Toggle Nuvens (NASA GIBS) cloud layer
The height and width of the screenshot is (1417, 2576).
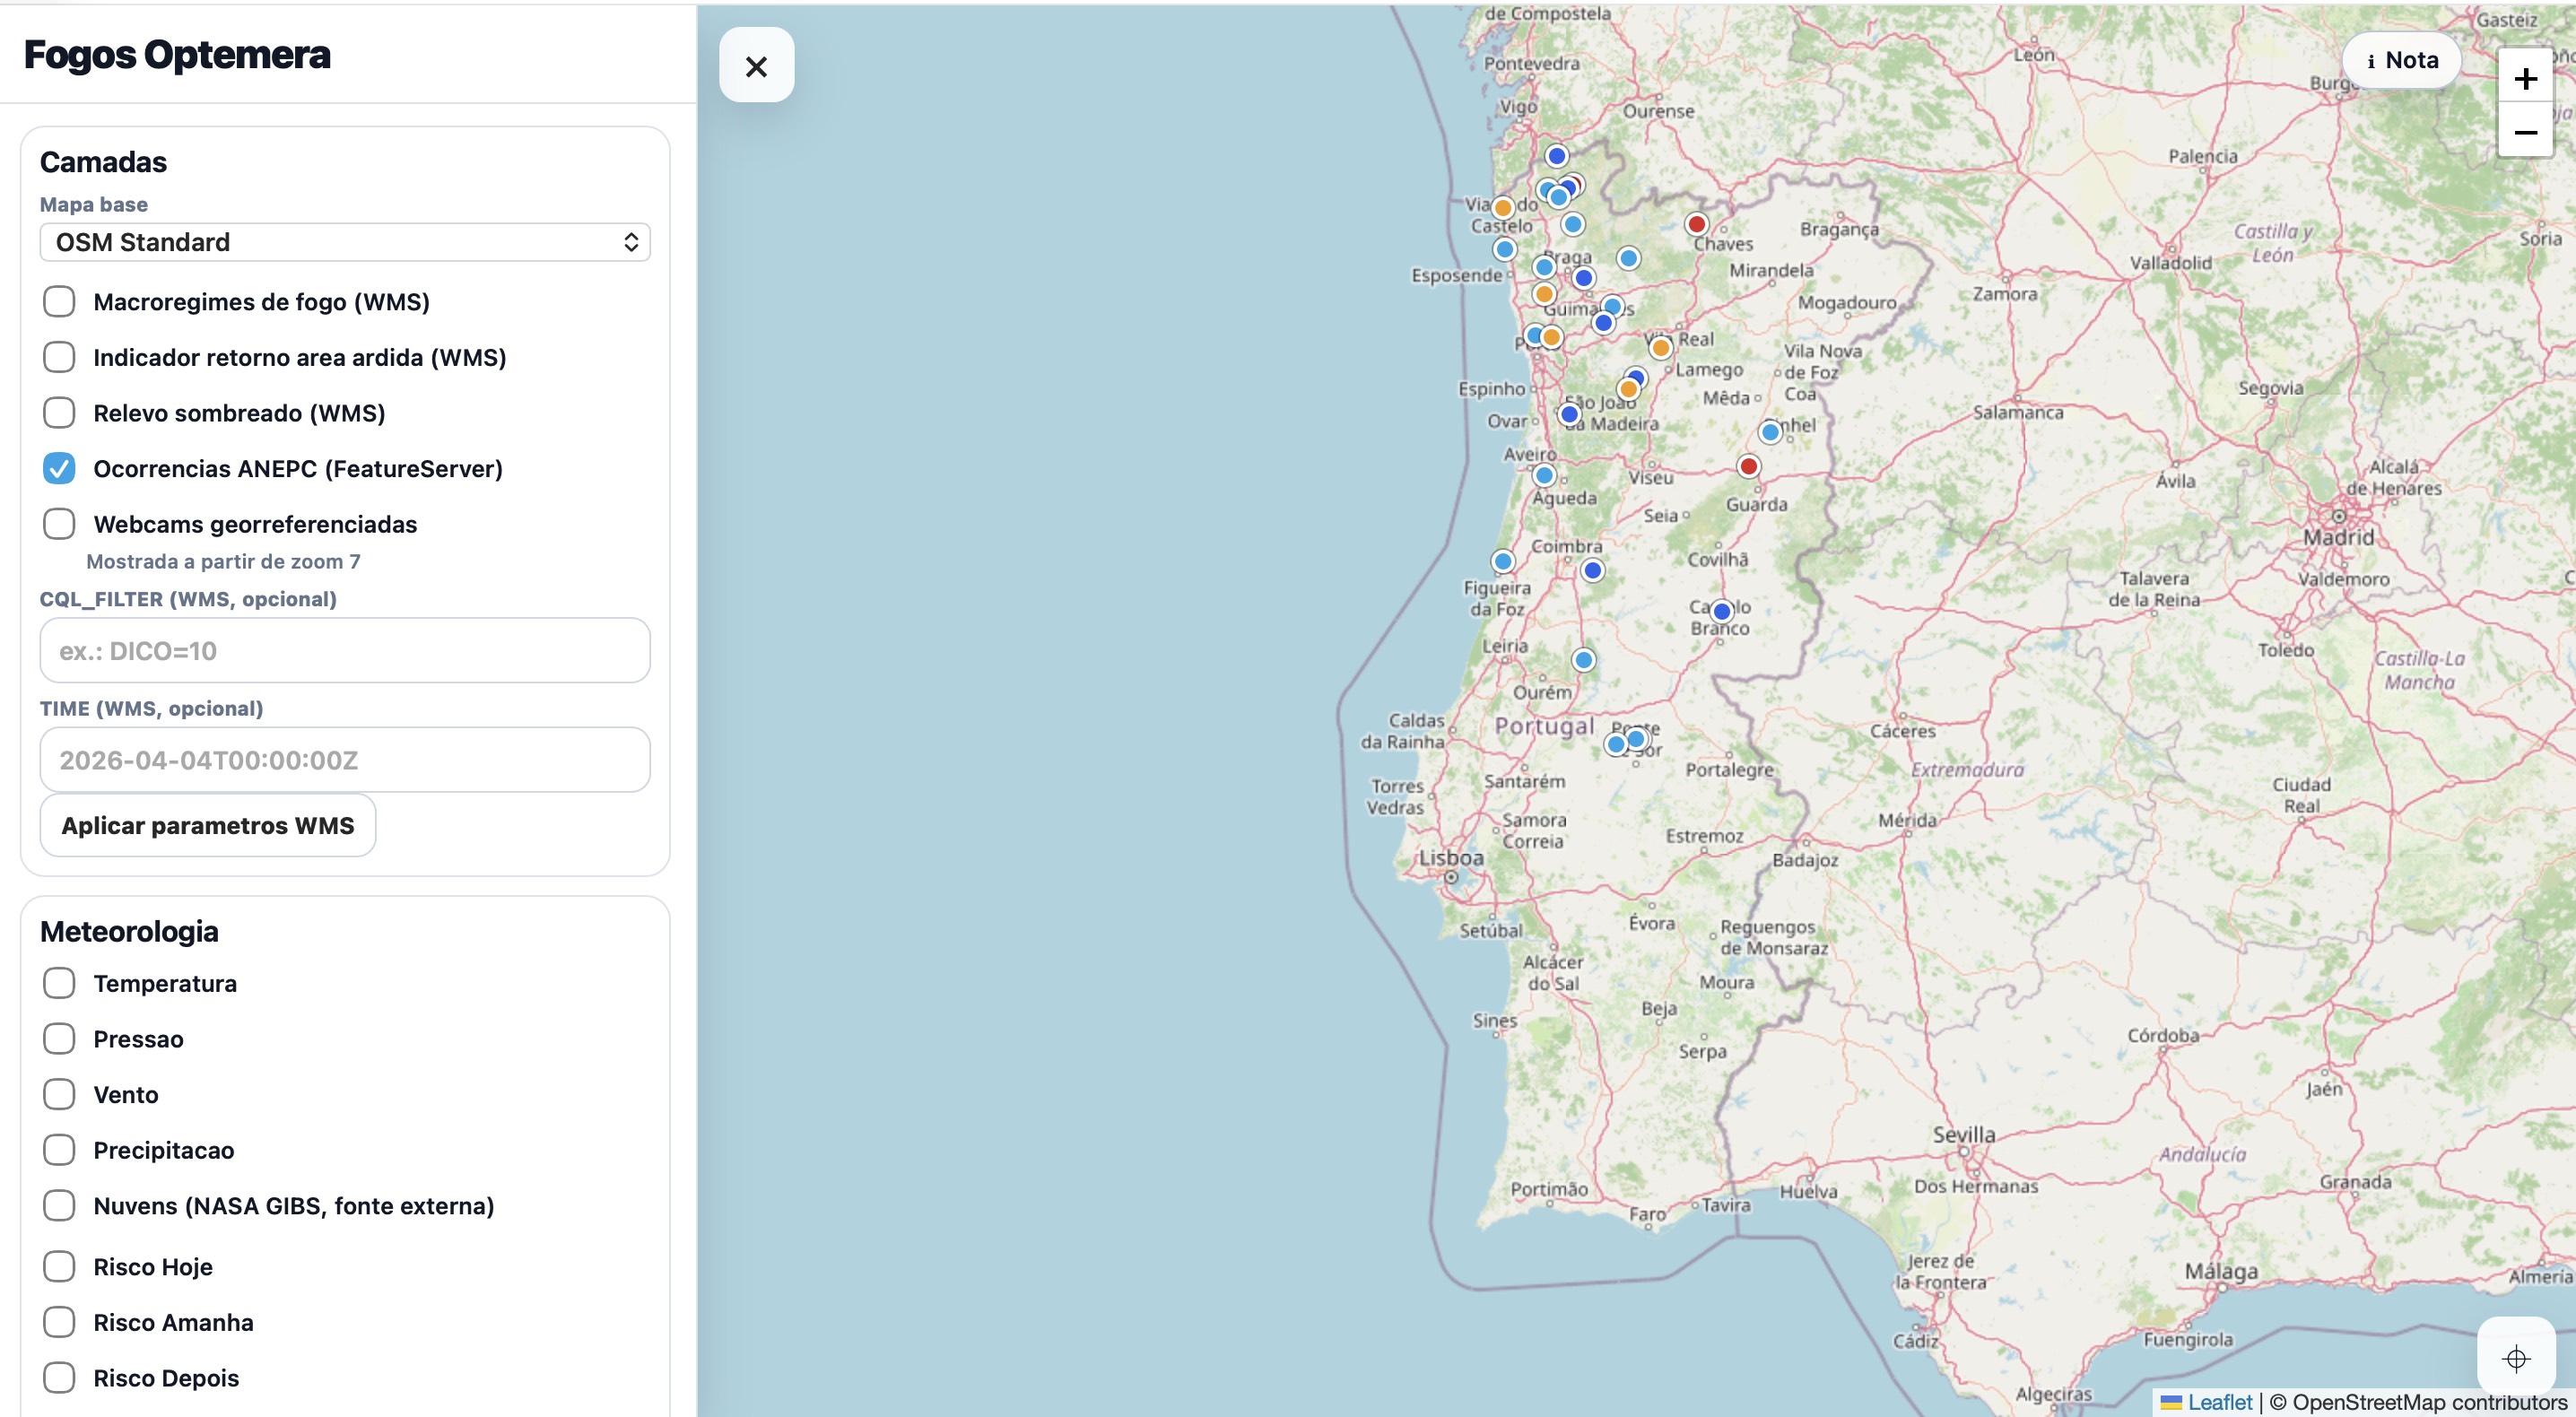point(59,1206)
